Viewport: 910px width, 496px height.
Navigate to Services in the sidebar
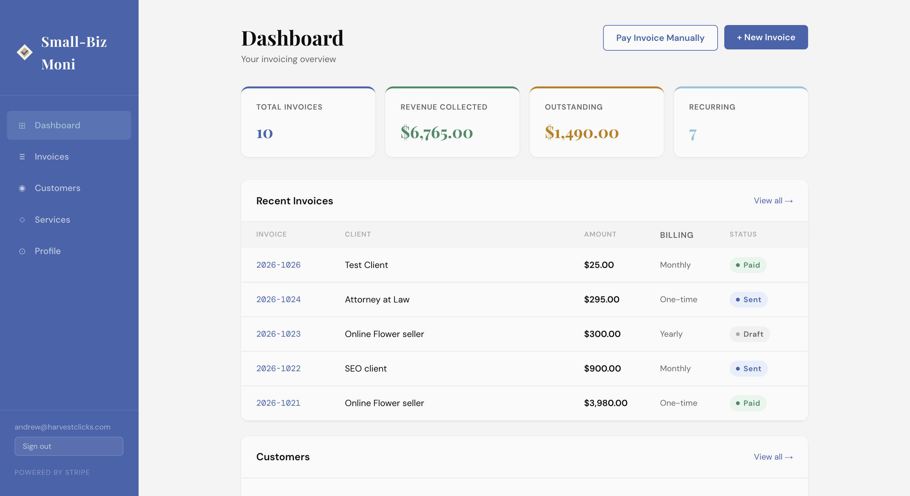(x=69, y=219)
